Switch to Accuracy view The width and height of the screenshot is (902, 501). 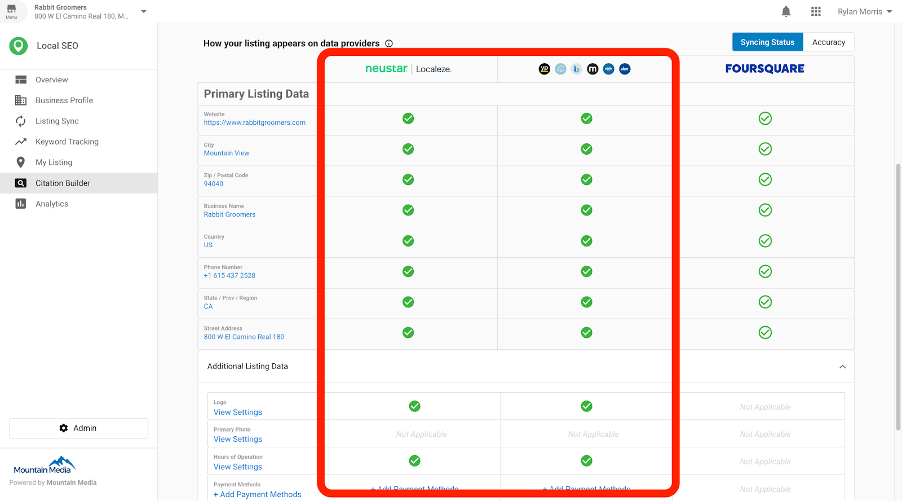pos(829,42)
